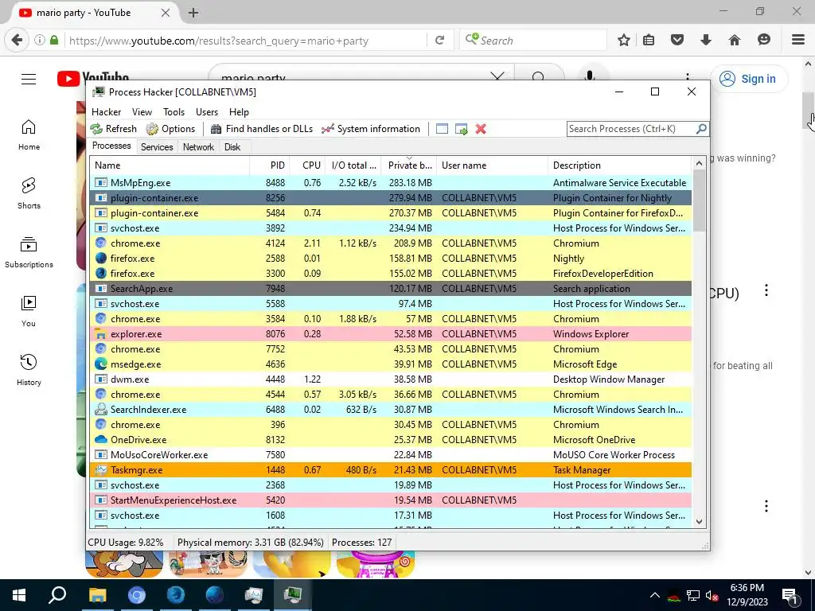Select firefox.exe icon for PID 2588 Nightly

(x=101, y=259)
